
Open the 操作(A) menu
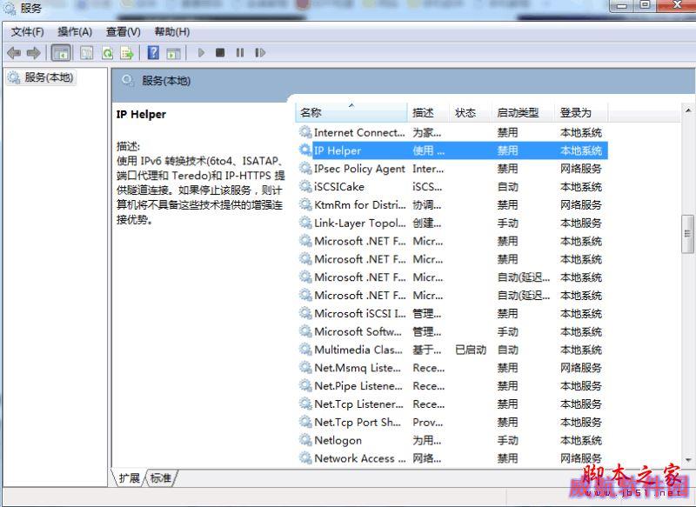point(75,32)
